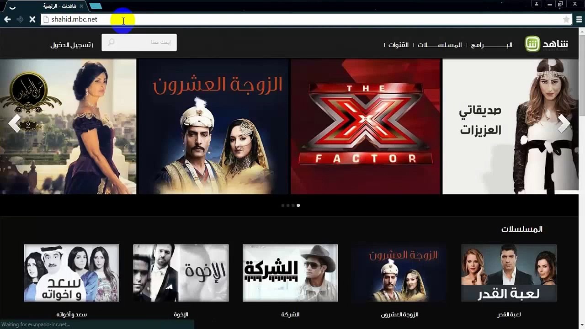Select the fourth active carousel dot
Screen dimensions: 585x329
click(x=298, y=206)
